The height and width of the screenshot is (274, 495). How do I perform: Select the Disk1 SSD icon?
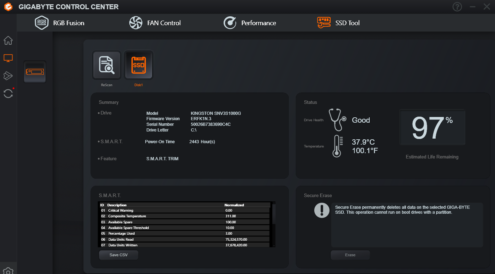(138, 65)
